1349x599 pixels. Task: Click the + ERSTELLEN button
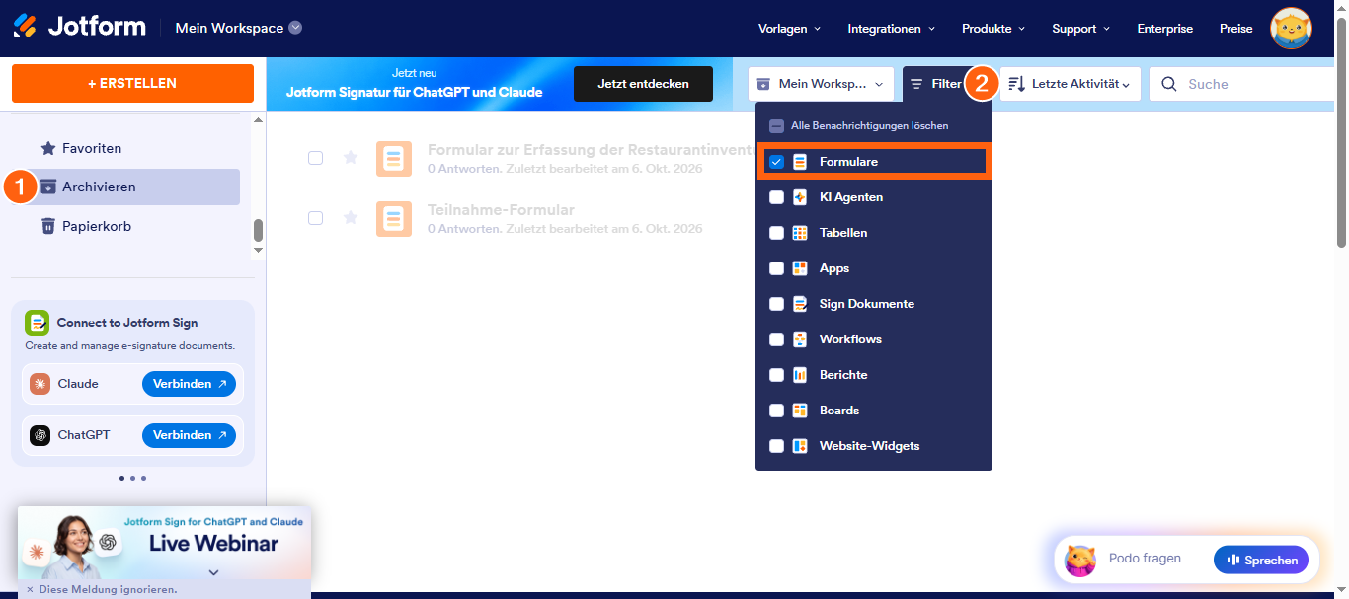tap(132, 84)
